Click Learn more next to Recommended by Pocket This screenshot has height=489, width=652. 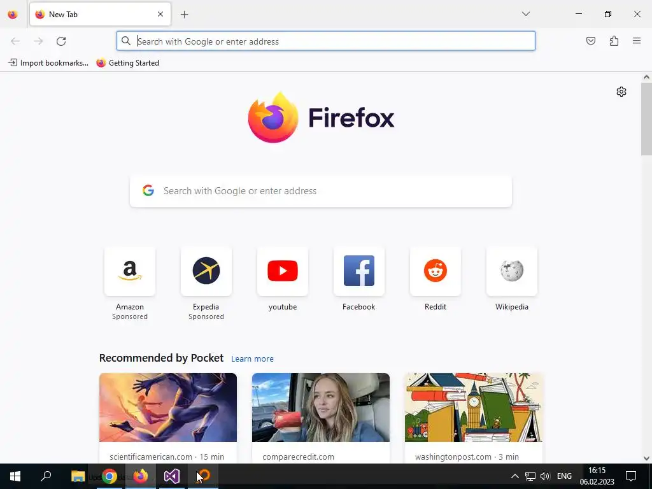252,359
